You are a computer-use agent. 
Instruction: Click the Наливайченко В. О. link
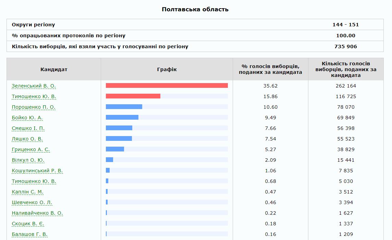(x=37, y=213)
